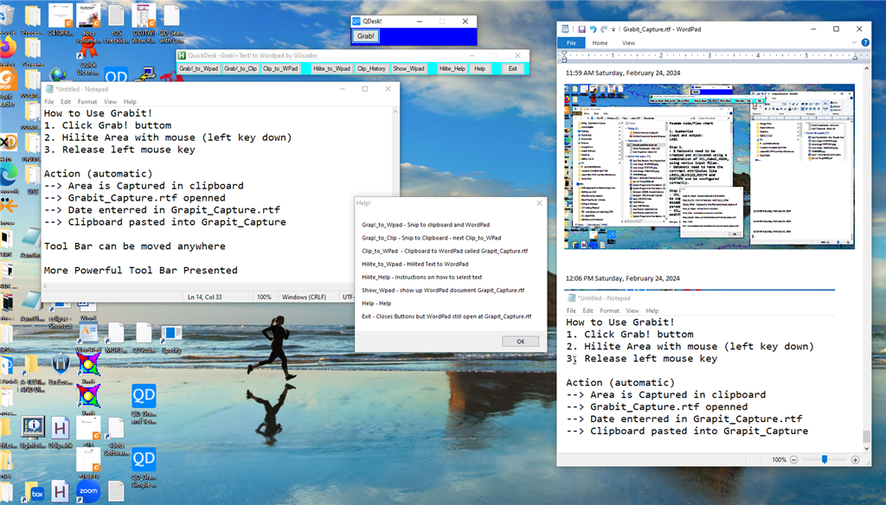Click the Save icon in WordPad
The image size is (886, 505).
tap(581, 29)
